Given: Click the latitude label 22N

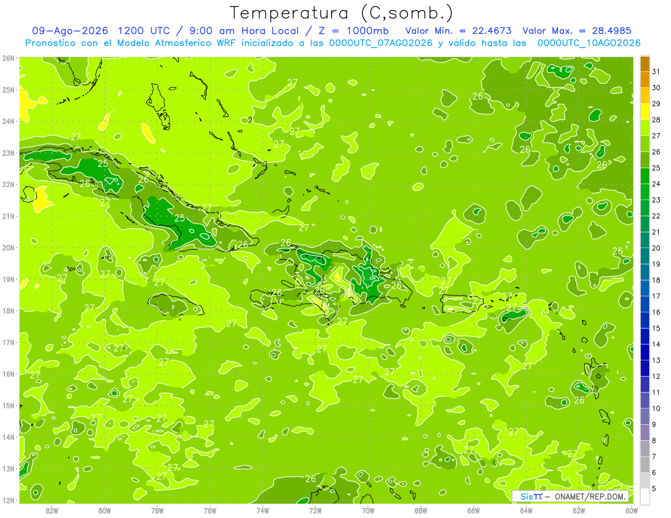Looking at the screenshot, I should [8, 184].
